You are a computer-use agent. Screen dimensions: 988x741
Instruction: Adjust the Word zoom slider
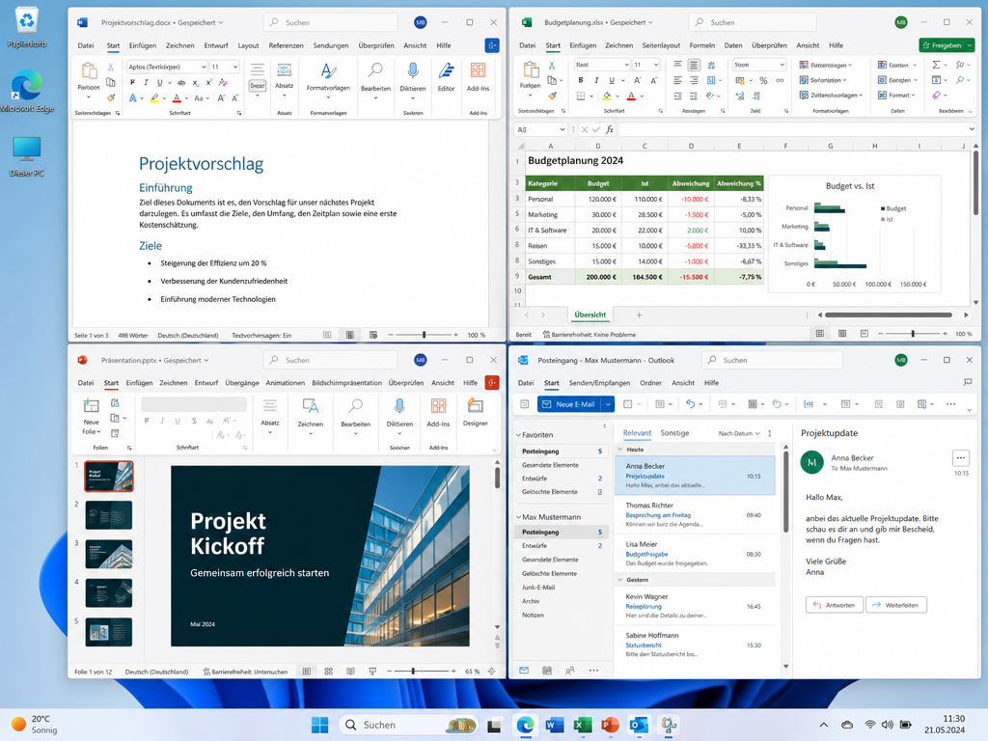(424, 335)
